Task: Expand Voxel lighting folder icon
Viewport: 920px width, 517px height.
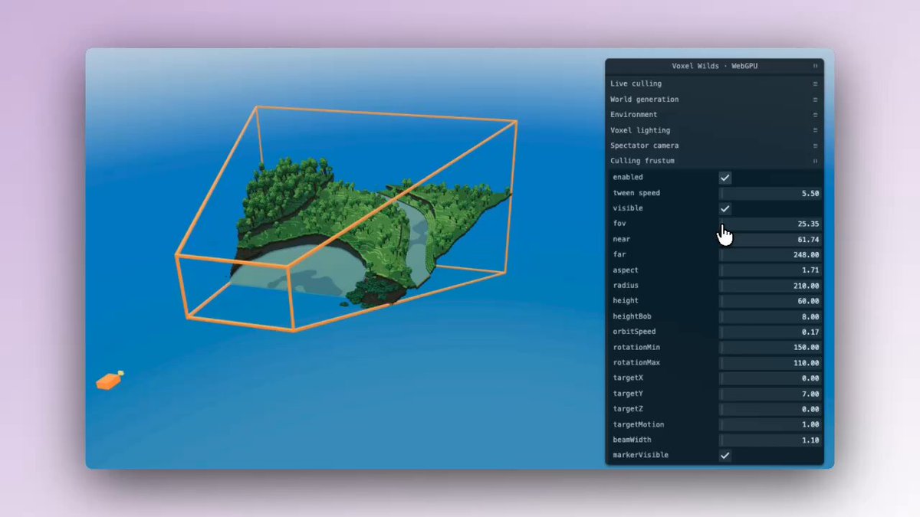Action: point(815,130)
